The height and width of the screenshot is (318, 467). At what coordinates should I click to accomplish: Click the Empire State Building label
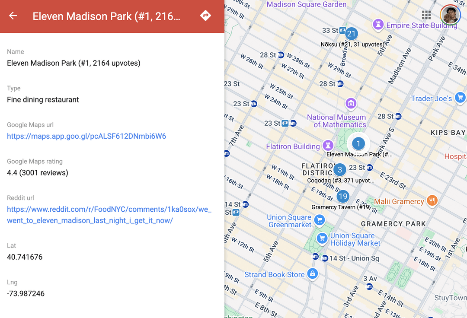coord(422,25)
